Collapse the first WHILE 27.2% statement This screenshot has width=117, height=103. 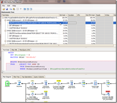click(x=5, y=20)
